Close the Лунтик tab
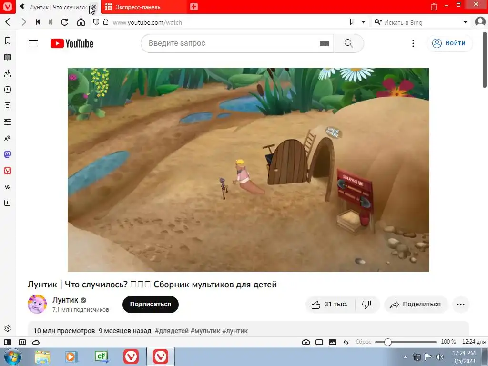The image size is (488, 366). [93, 7]
